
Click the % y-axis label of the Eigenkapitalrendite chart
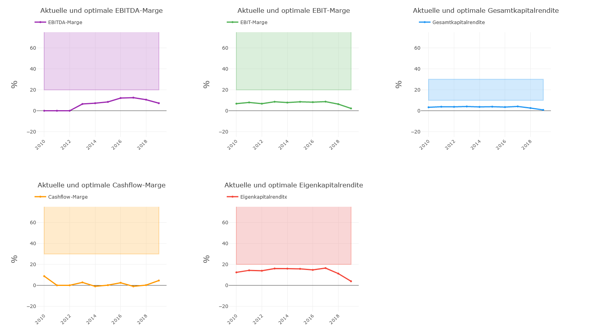[207, 259]
